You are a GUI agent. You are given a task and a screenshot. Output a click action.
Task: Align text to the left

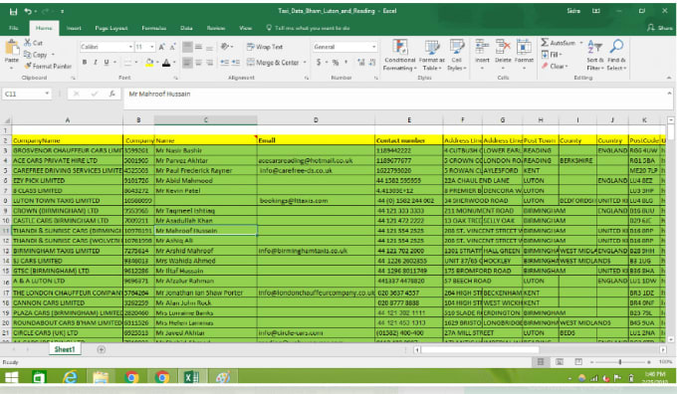click(187, 63)
